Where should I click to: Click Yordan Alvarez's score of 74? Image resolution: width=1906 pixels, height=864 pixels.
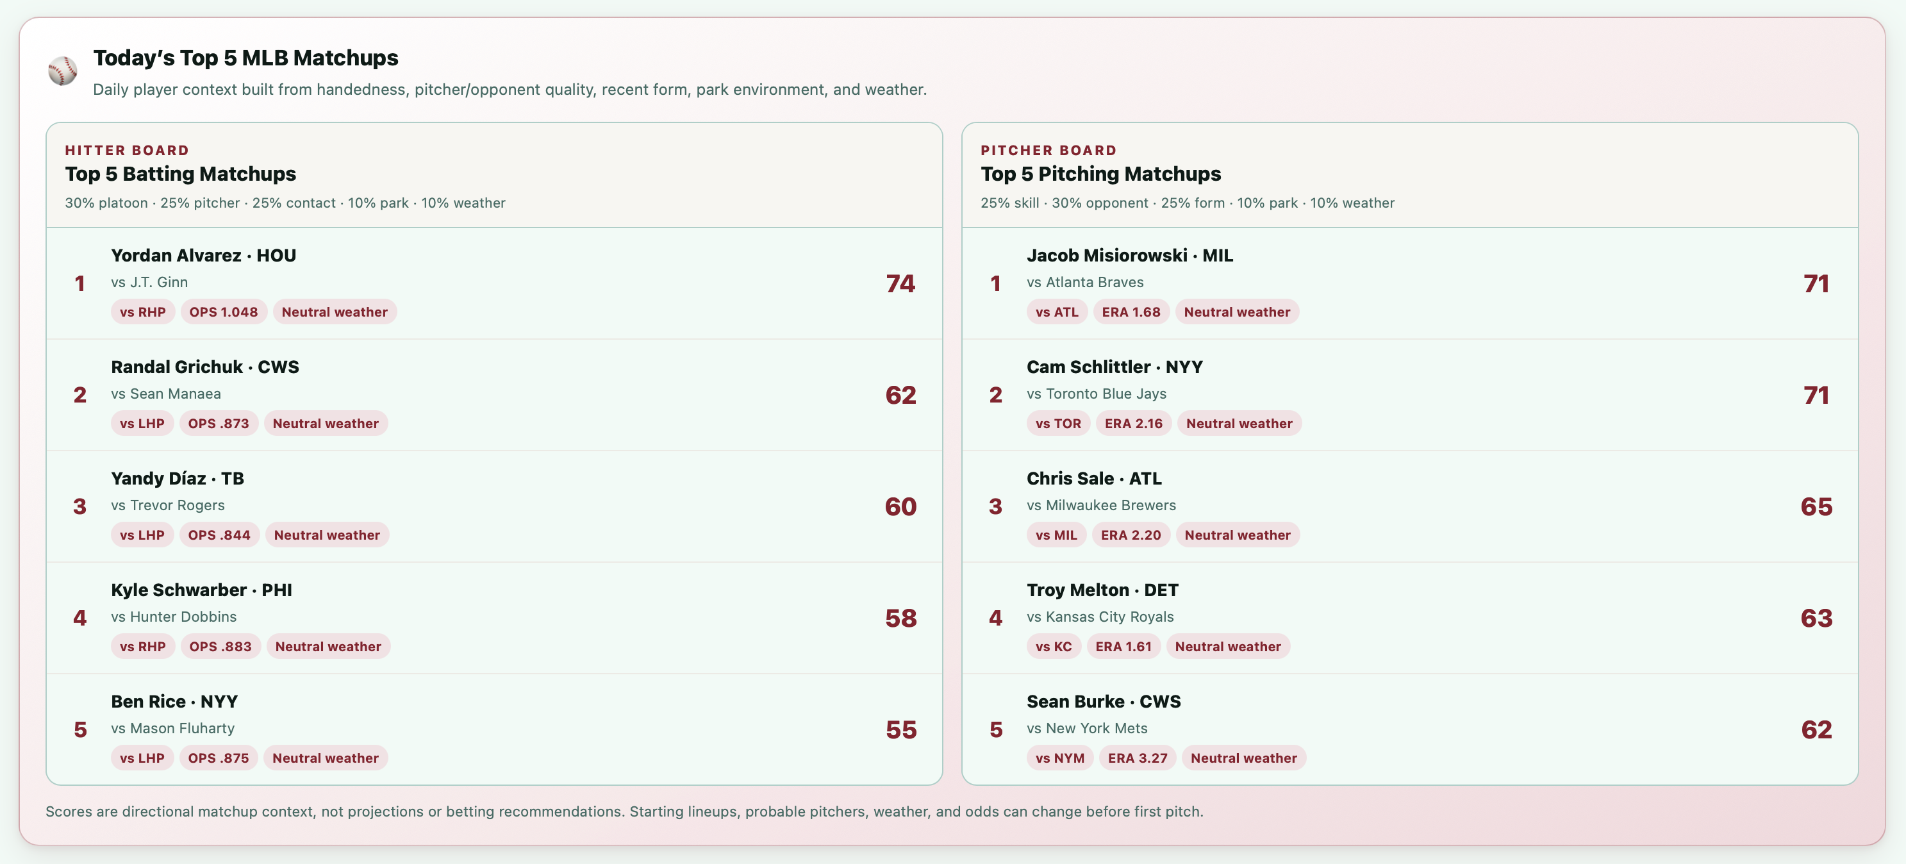tap(900, 284)
